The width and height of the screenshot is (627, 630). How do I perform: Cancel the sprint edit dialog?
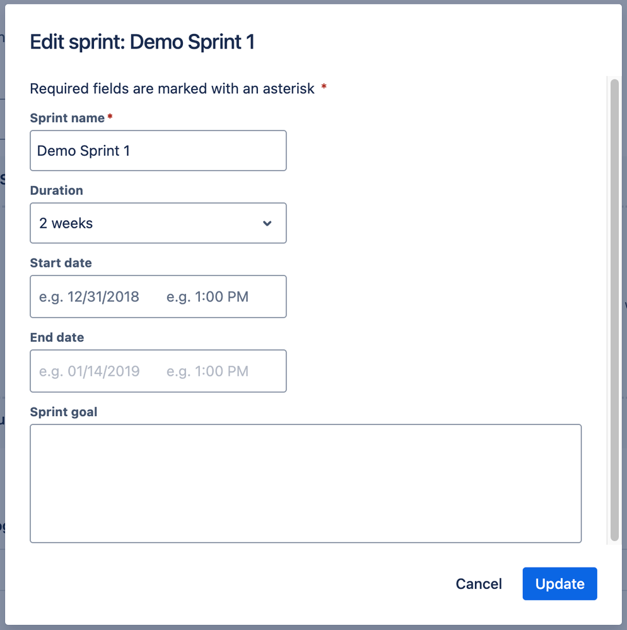[x=479, y=584]
